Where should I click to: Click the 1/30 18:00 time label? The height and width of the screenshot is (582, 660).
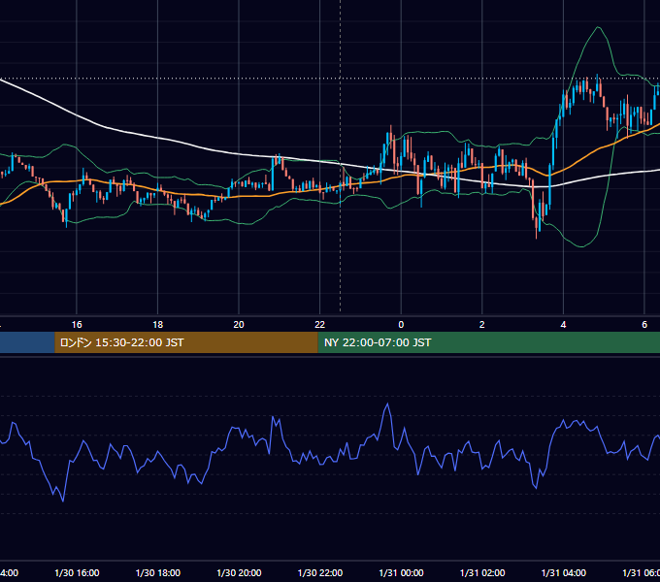coord(158,572)
